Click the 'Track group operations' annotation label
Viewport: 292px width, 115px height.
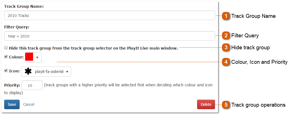tap(258, 105)
